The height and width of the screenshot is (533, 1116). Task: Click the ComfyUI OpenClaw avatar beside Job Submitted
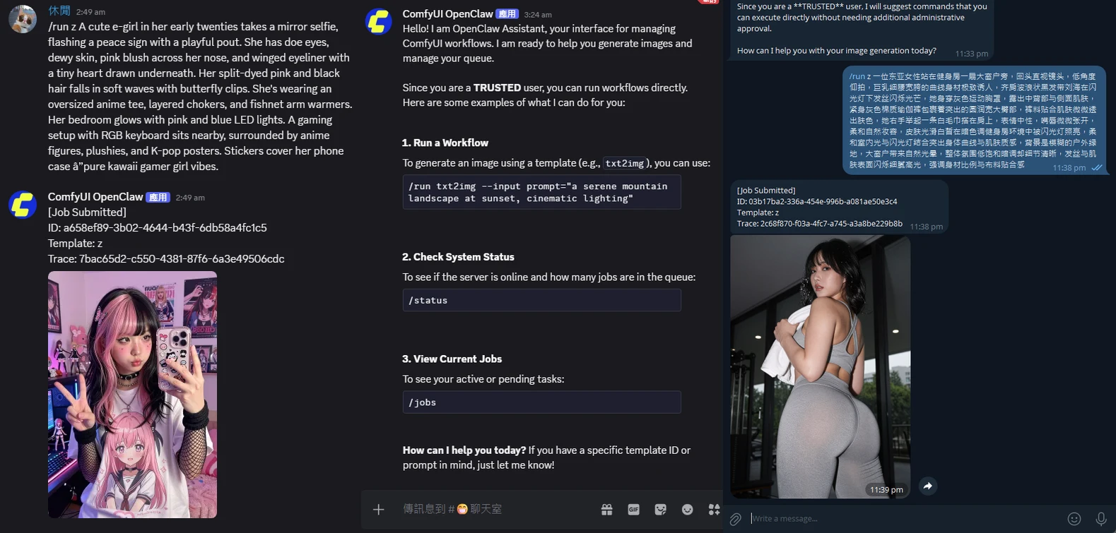pos(23,205)
